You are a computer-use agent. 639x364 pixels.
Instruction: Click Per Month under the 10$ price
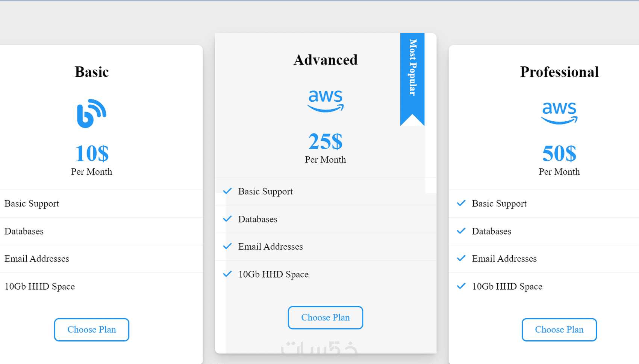pyautogui.click(x=92, y=171)
